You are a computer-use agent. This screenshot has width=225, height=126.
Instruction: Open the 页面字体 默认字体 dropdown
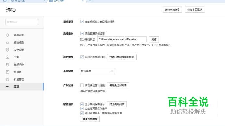98,71
